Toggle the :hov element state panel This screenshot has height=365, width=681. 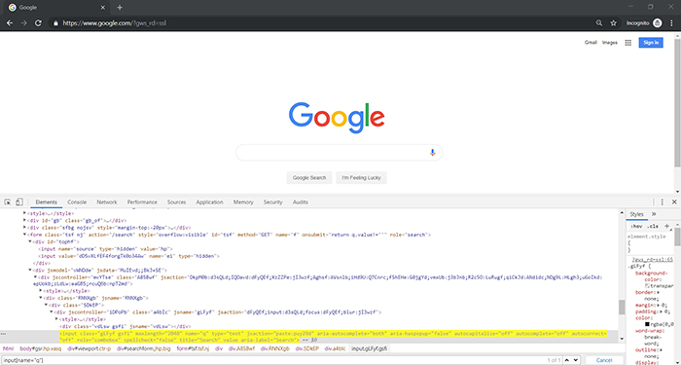[636, 227]
